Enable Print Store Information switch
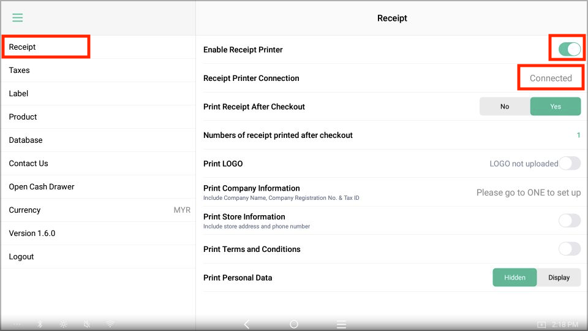The image size is (588, 331). pos(570,220)
